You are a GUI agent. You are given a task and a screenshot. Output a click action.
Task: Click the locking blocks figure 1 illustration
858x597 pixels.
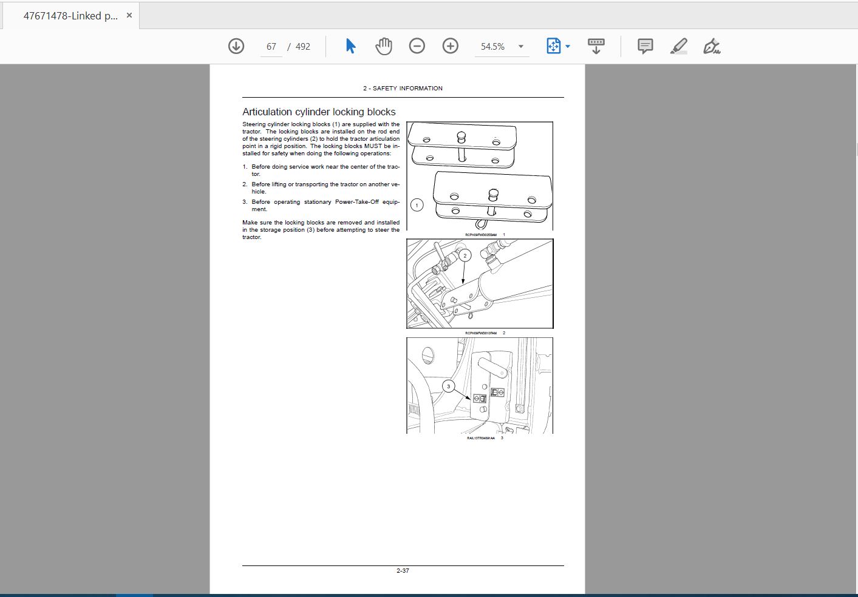(x=480, y=176)
